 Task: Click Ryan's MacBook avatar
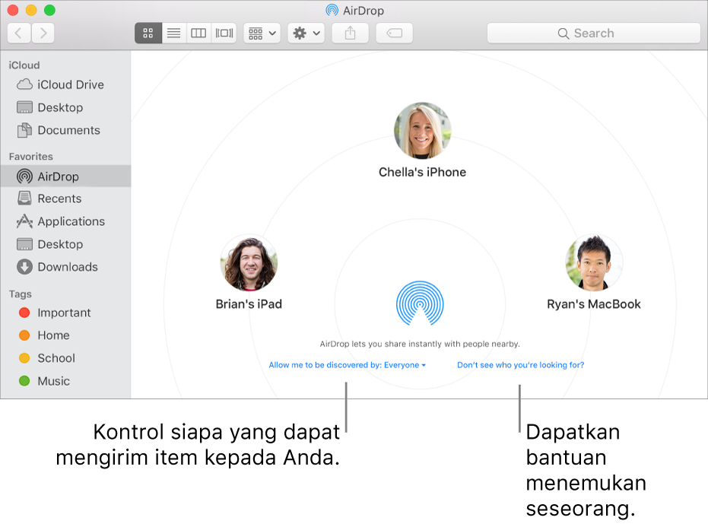(x=594, y=262)
